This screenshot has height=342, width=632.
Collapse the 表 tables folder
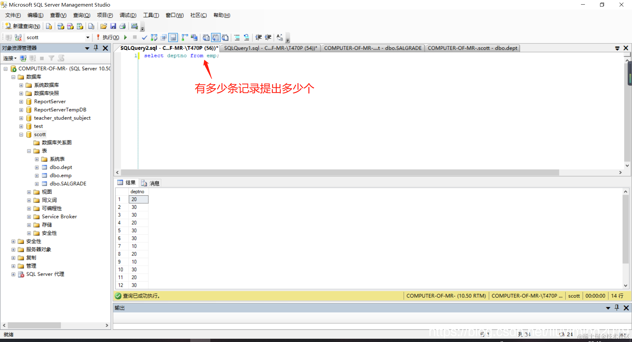click(29, 151)
